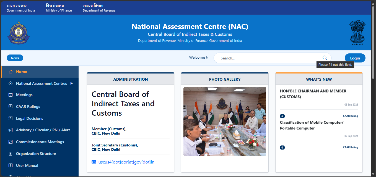Click the 02 Sep 2026 date text
The image size is (376, 177).
[351, 136]
